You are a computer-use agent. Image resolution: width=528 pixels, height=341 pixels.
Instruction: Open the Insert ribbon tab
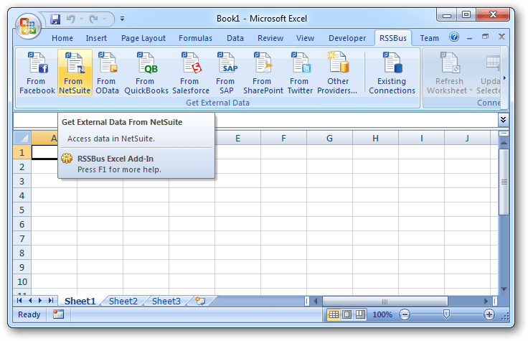pos(96,39)
